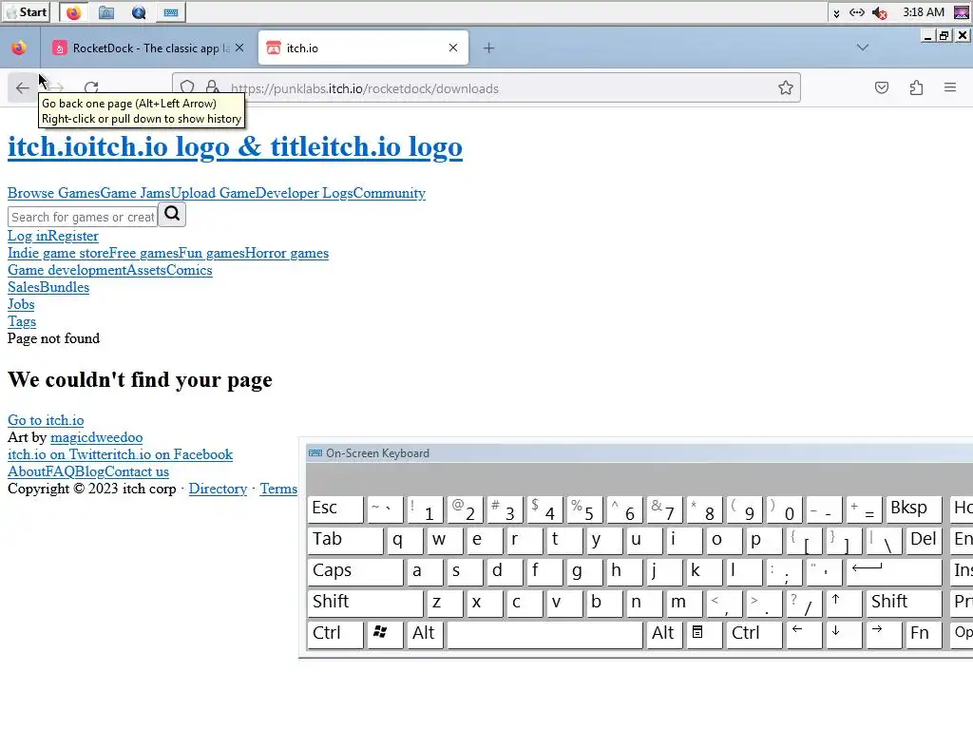
Task: Open the Firefox hamburger application menu
Action: [950, 88]
